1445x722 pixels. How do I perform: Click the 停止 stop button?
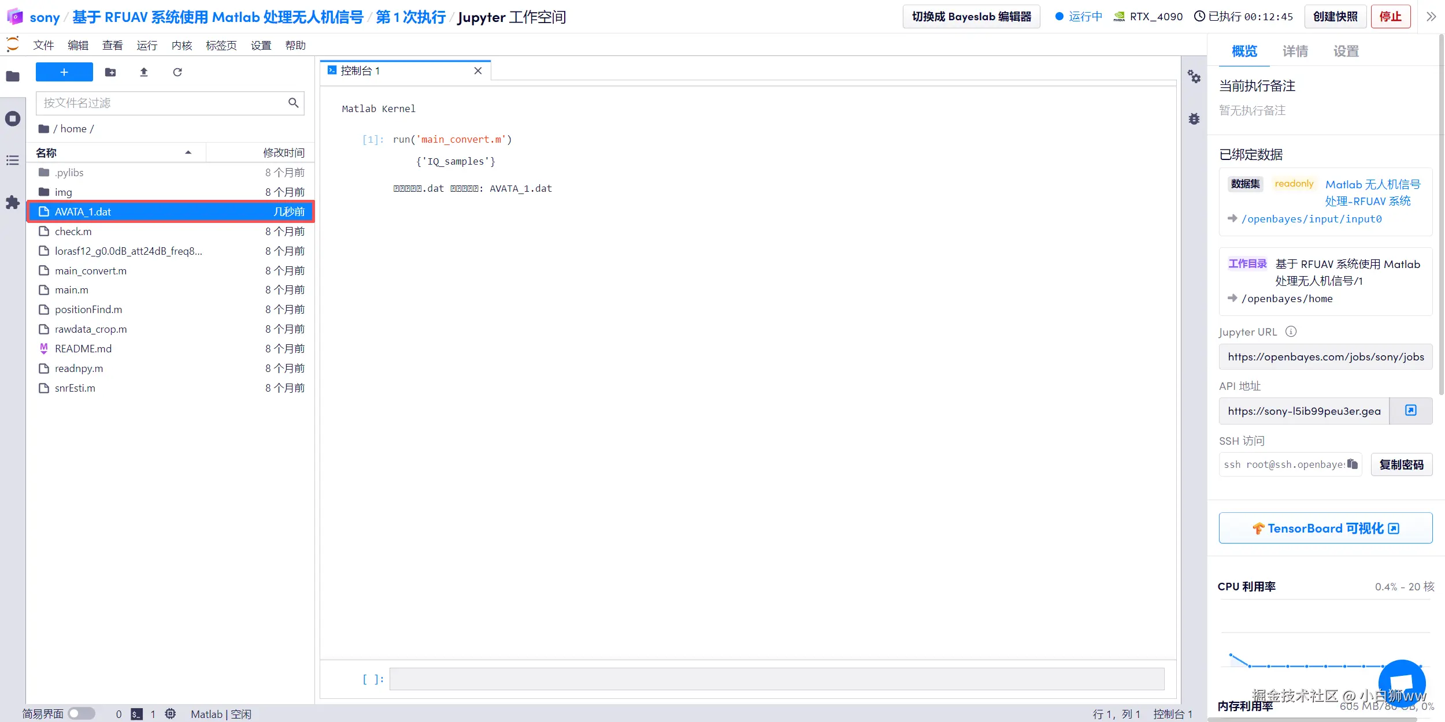(1390, 17)
